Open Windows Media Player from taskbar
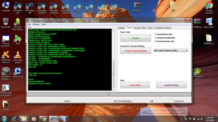This screenshot has width=218, height=122. click(x=34, y=119)
